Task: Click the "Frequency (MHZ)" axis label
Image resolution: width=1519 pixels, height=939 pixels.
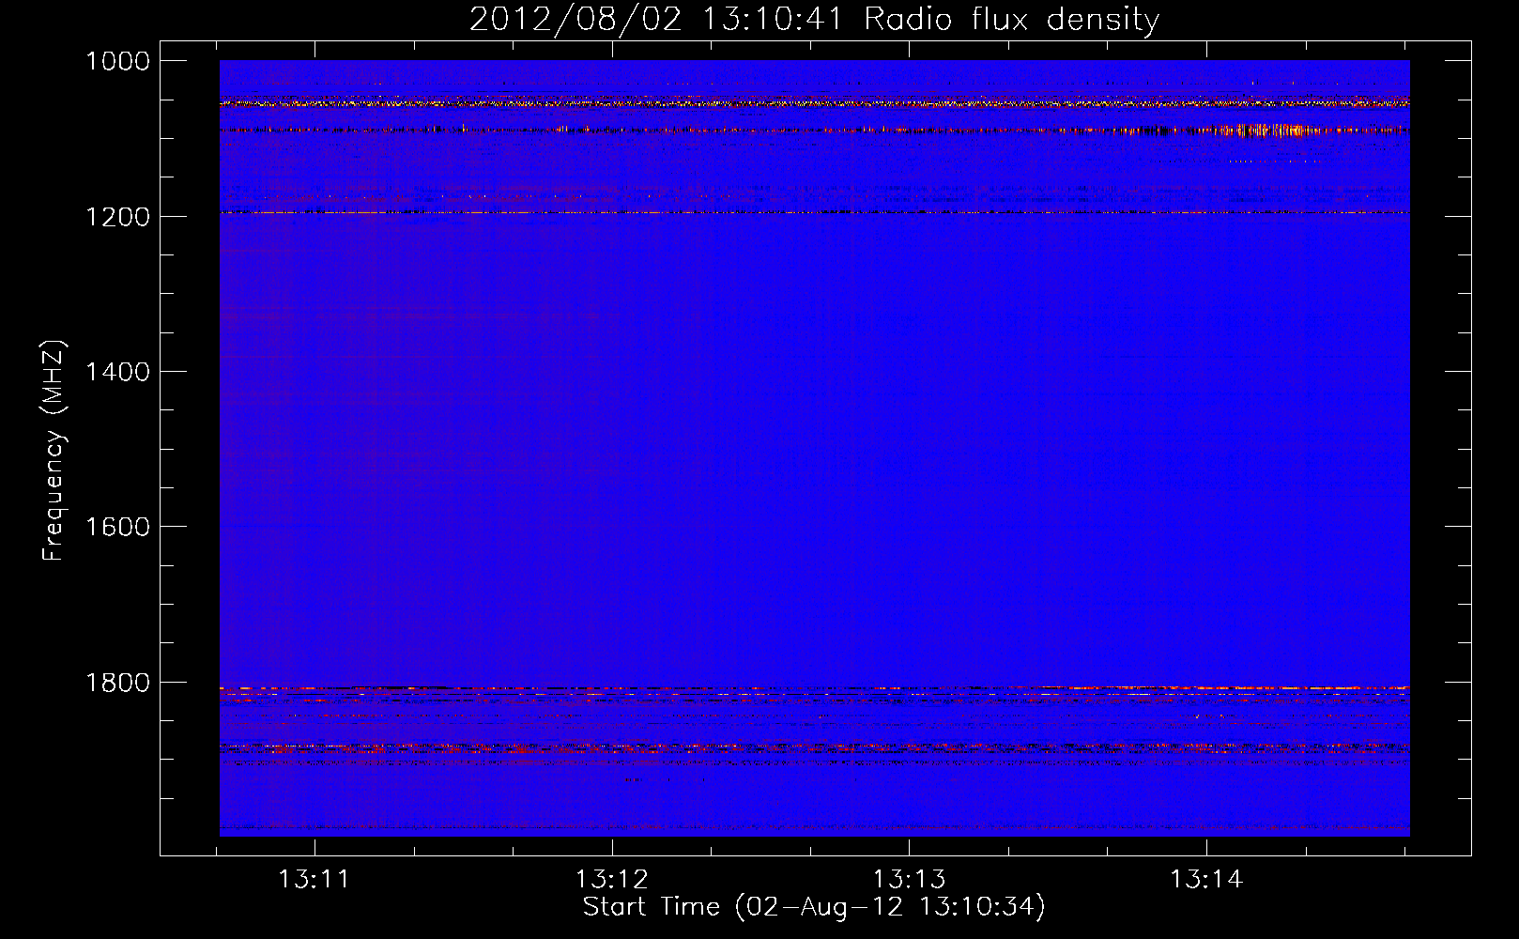Action: 54,451
